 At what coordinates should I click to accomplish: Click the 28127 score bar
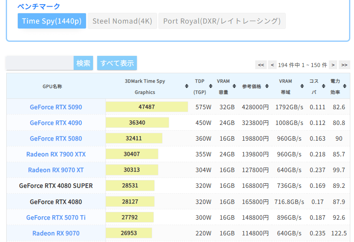(x=130, y=201)
